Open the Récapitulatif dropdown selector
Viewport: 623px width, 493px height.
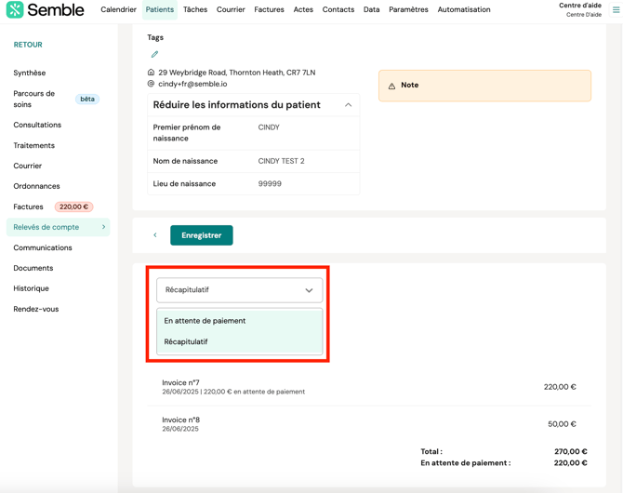(239, 290)
